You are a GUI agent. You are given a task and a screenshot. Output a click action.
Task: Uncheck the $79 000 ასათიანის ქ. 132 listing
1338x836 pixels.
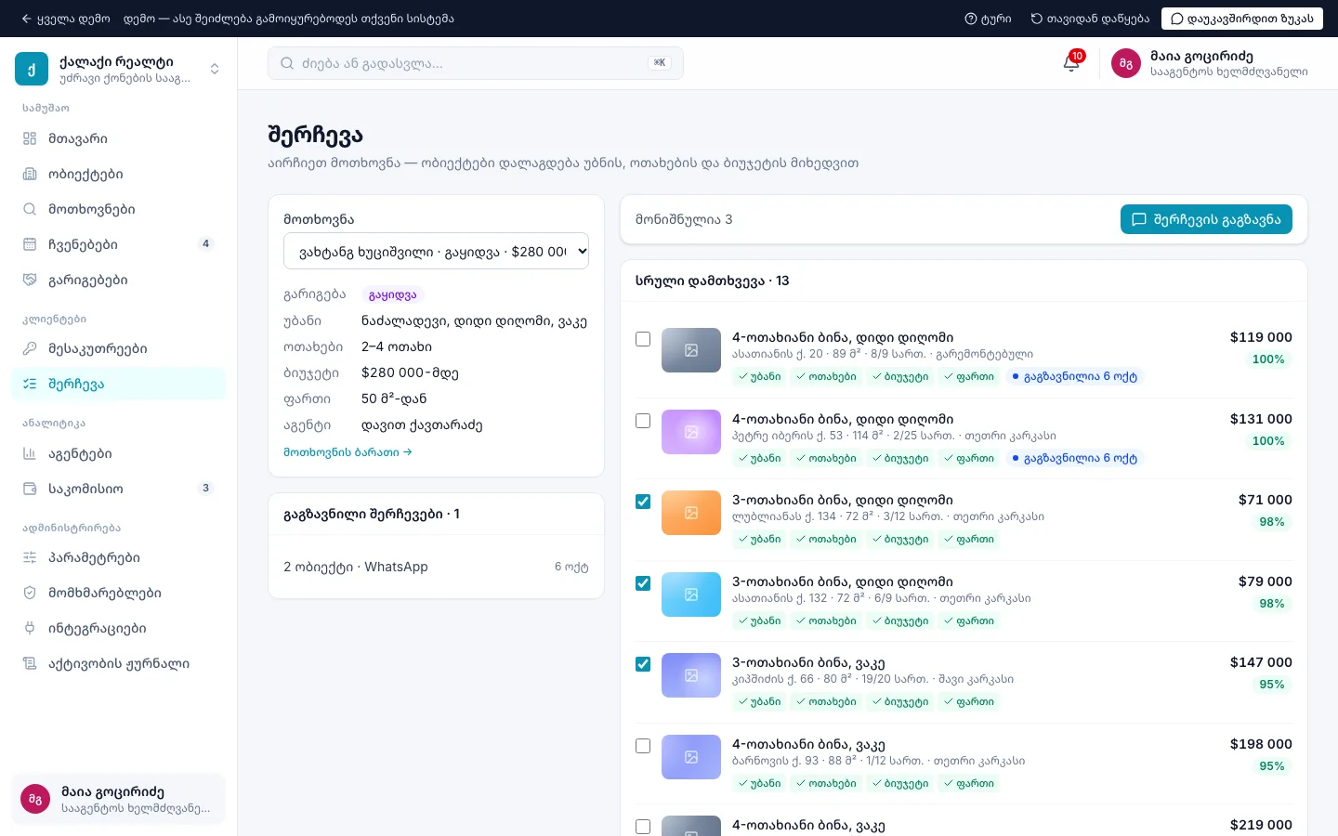click(643, 583)
